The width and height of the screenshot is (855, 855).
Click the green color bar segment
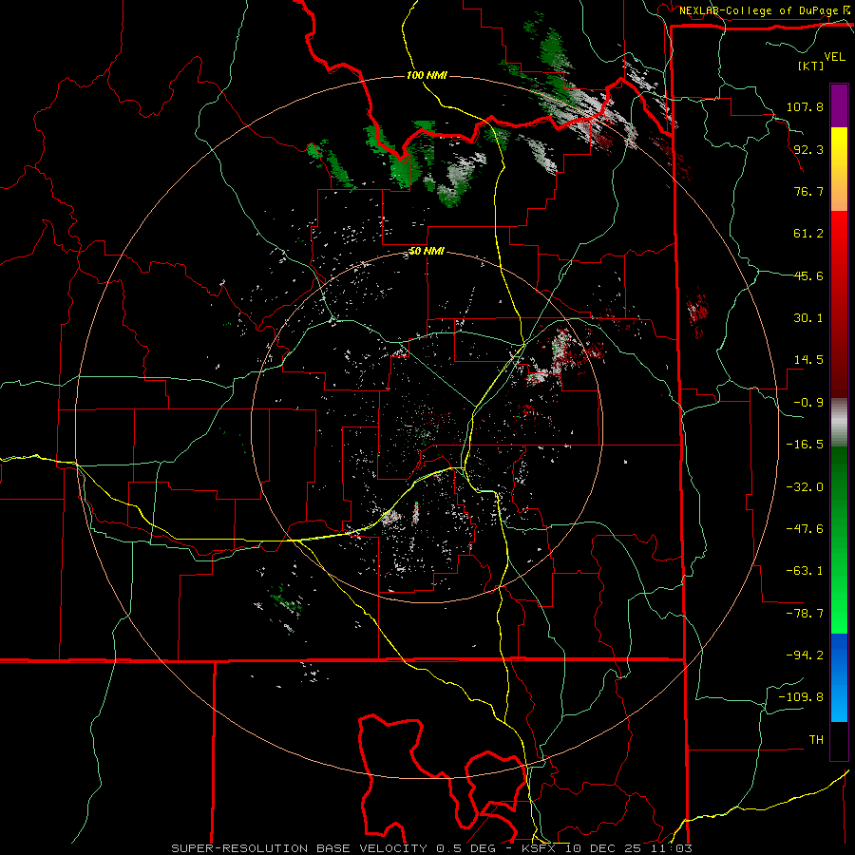[x=839, y=540]
